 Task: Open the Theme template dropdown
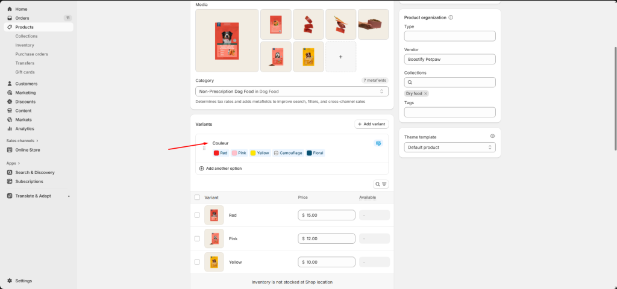click(x=449, y=147)
